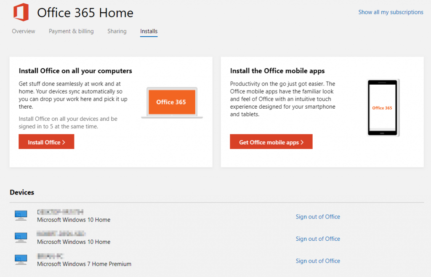This screenshot has width=431, height=277.
Task: Sign out of Office on the first Windows 10 device
Action: coord(318,216)
